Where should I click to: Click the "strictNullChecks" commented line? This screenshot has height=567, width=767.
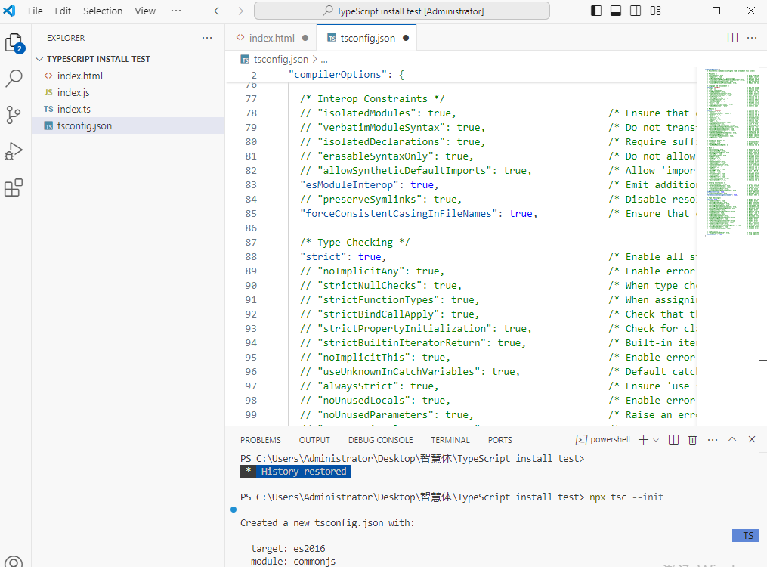click(x=381, y=286)
